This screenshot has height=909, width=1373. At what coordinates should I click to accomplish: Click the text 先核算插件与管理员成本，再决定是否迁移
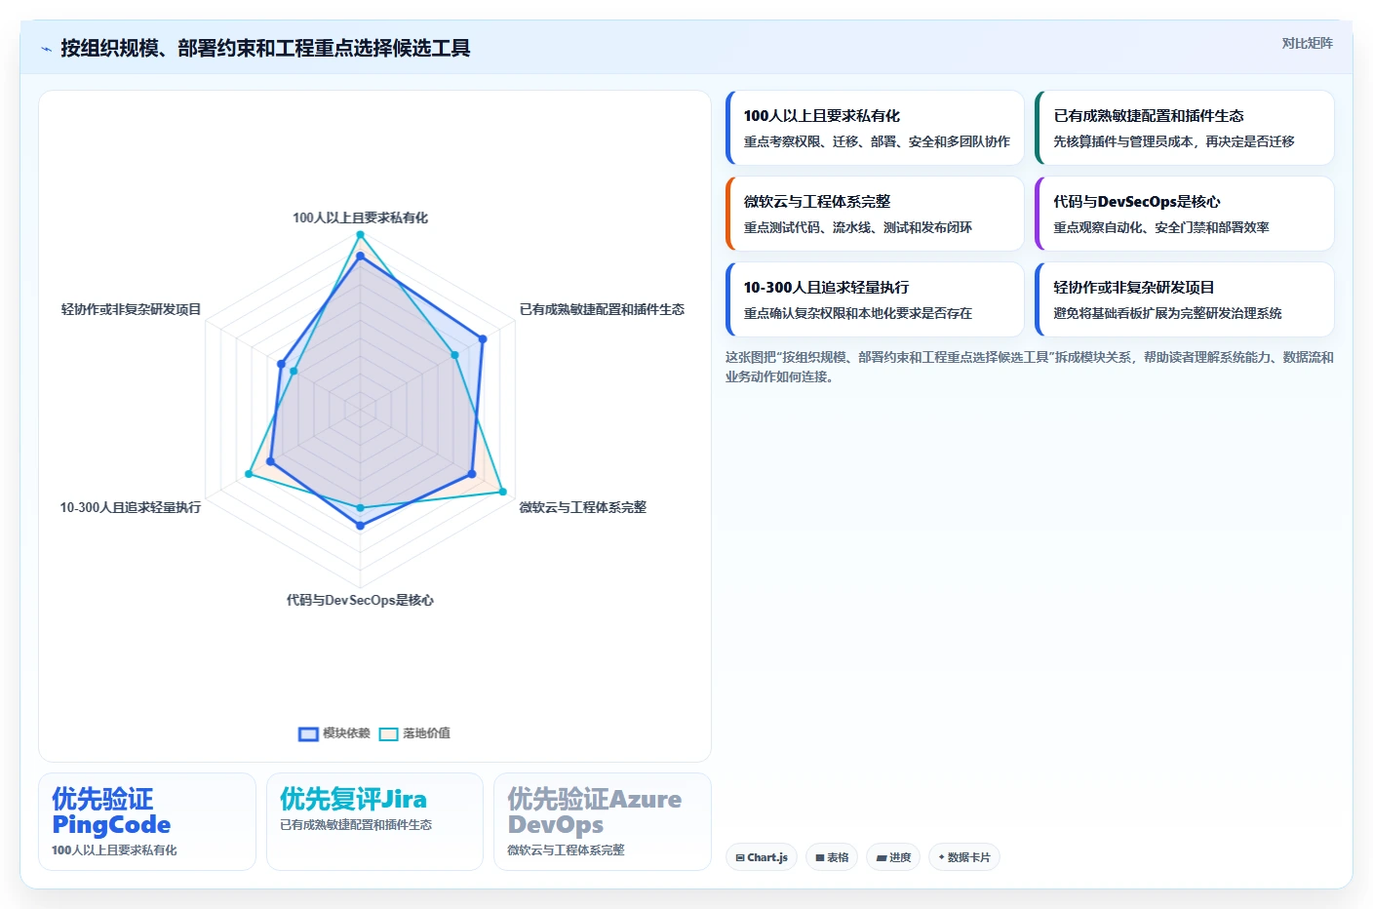pos(1174,141)
